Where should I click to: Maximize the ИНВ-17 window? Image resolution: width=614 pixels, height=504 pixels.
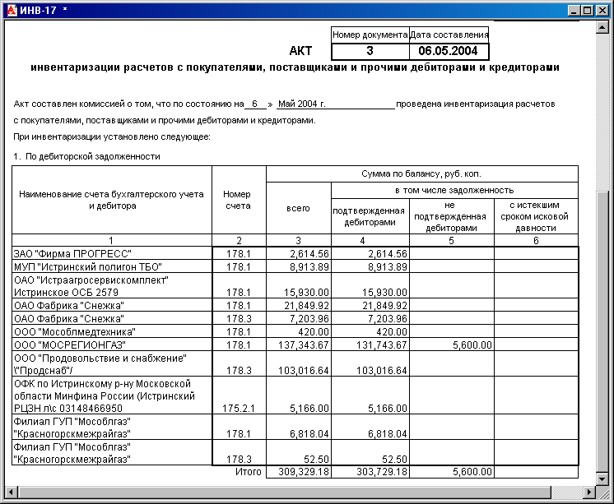588,11
